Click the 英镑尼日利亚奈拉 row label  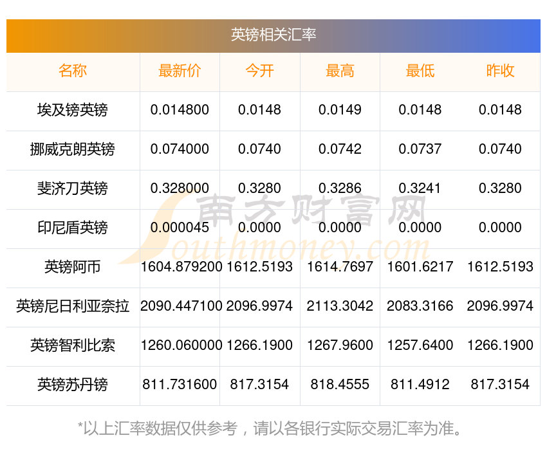73,306
